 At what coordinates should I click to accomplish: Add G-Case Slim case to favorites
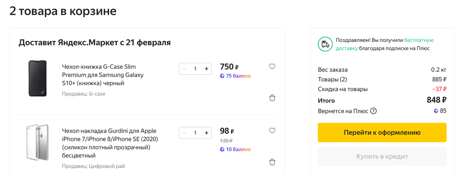[272, 66]
